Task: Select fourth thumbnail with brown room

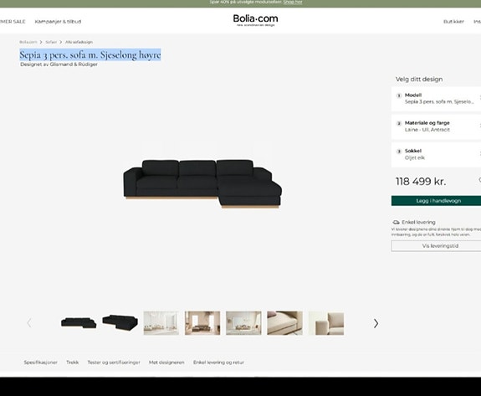Action: (x=202, y=323)
